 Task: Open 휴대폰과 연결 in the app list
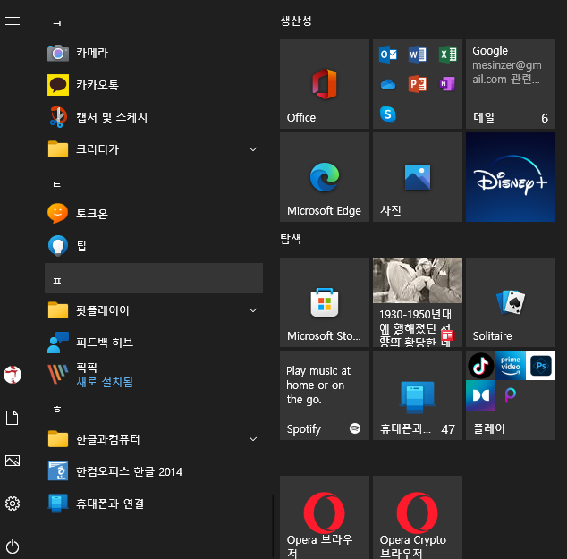(154, 504)
